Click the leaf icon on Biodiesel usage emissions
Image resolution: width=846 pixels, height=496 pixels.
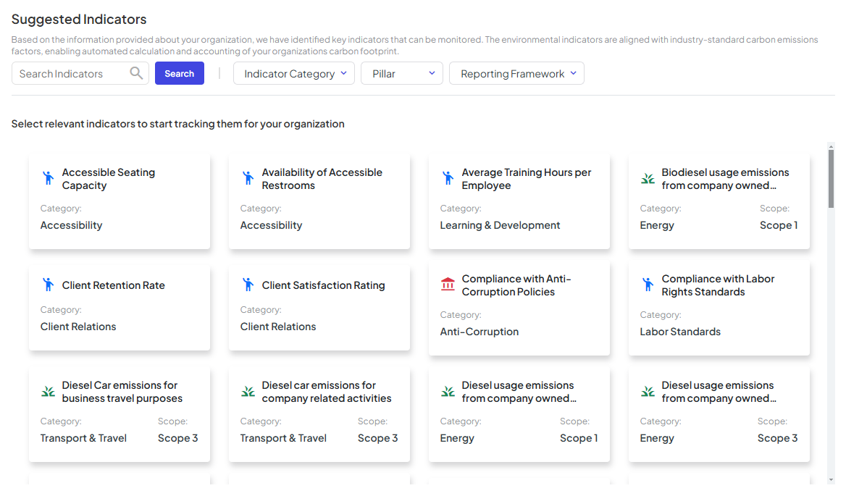648,178
